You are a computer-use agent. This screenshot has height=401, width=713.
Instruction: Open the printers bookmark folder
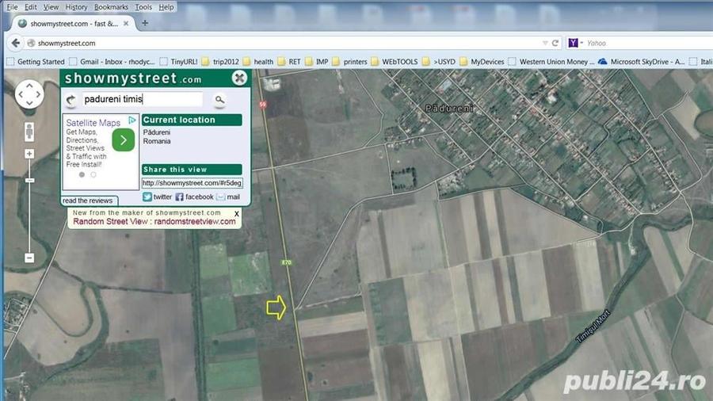(349, 61)
